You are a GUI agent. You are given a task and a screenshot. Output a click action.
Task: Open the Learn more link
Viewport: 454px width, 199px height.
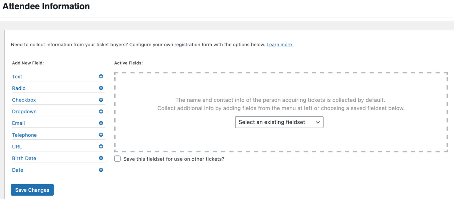280,45
